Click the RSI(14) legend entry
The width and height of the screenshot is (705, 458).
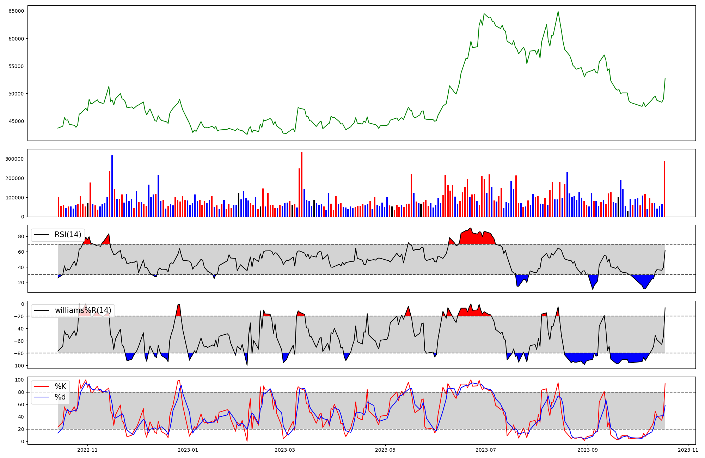click(x=68, y=235)
